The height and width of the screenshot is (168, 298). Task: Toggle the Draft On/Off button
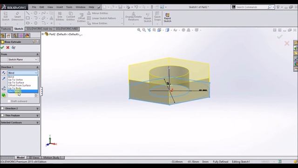[4, 95]
